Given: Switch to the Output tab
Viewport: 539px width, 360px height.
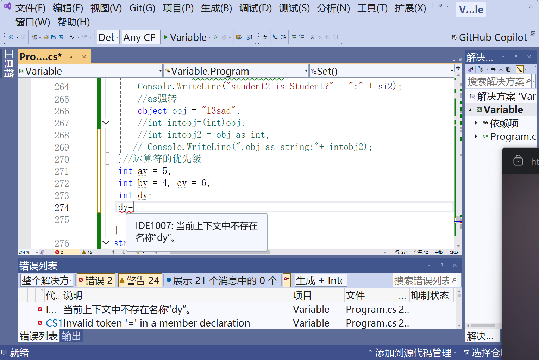Looking at the screenshot, I should click(x=71, y=336).
